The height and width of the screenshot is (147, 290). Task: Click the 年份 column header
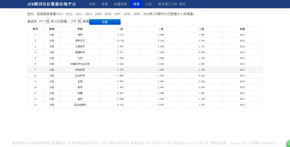click(242, 29)
